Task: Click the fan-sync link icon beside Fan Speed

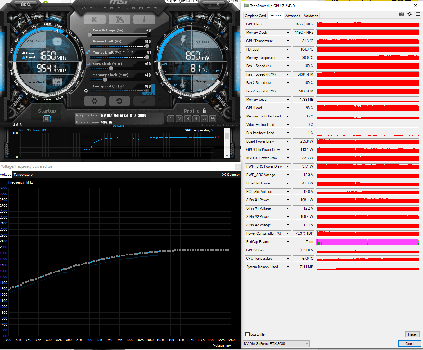Action: coord(122,86)
